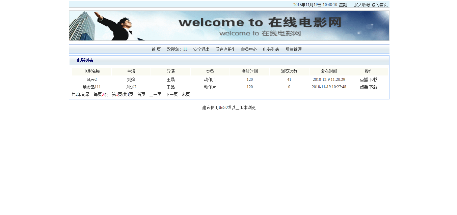Open the 没有注册? registration link
The image size is (457, 215).
[x=225, y=49]
